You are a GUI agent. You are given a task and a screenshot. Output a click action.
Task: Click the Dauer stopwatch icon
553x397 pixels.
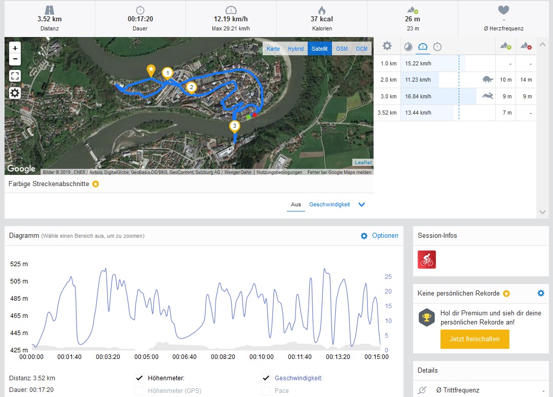(x=140, y=10)
